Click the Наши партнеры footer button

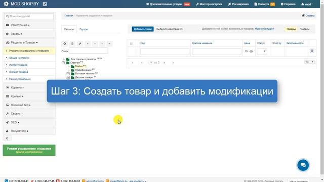tap(298, 181)
